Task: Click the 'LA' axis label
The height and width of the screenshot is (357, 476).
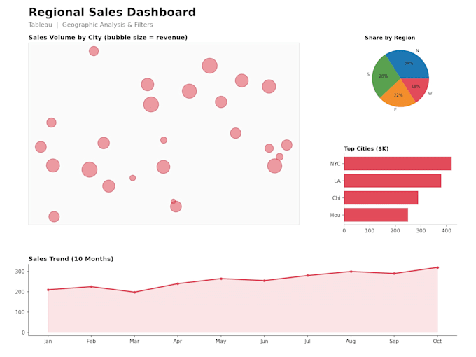Action: 337,181
